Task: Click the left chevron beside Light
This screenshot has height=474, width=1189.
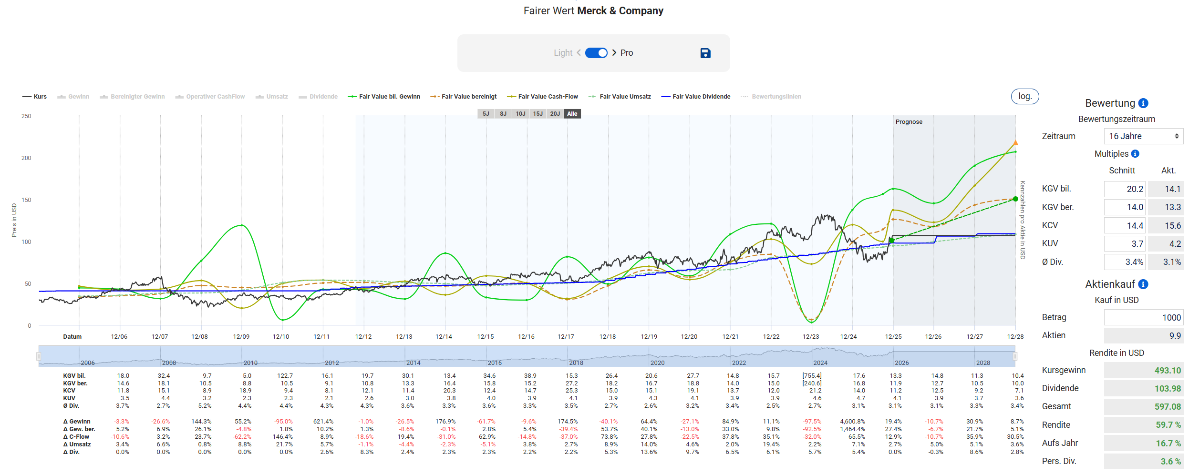Action: tap(579, 53)
